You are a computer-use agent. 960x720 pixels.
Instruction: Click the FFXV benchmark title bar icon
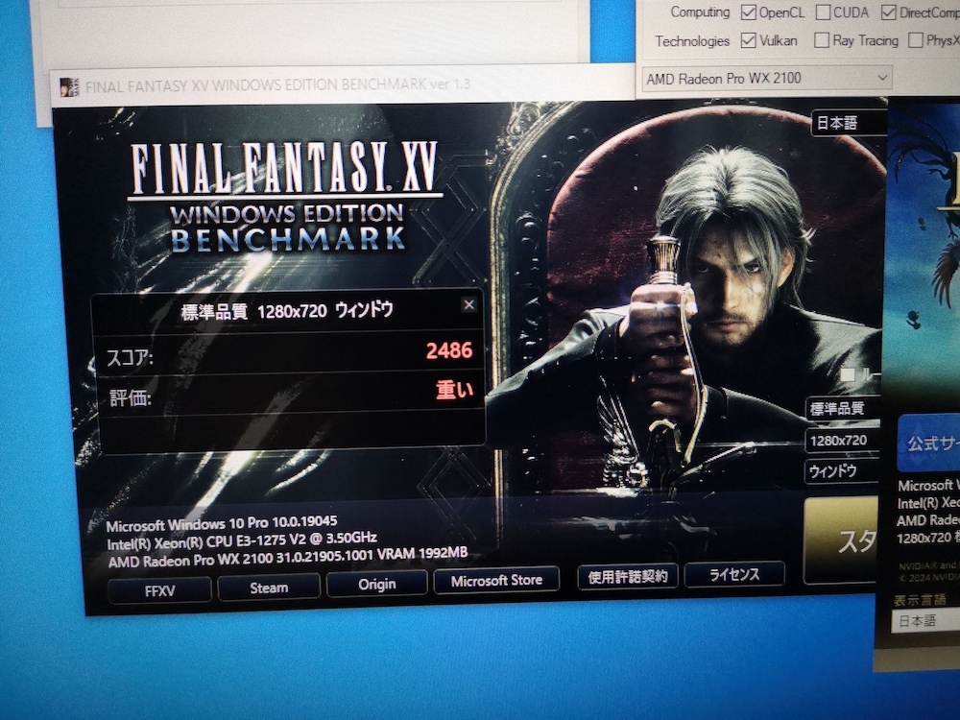[69, 87]
